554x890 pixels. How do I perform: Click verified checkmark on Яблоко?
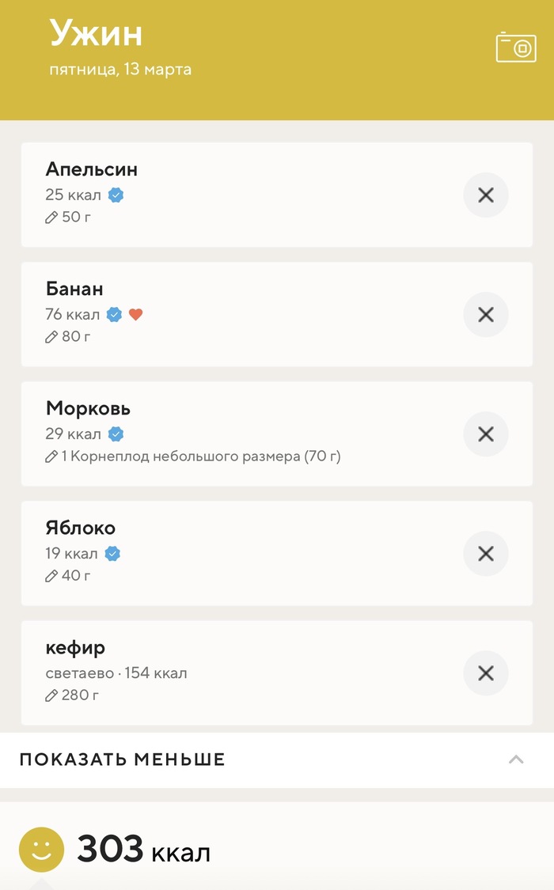[113, 553]
